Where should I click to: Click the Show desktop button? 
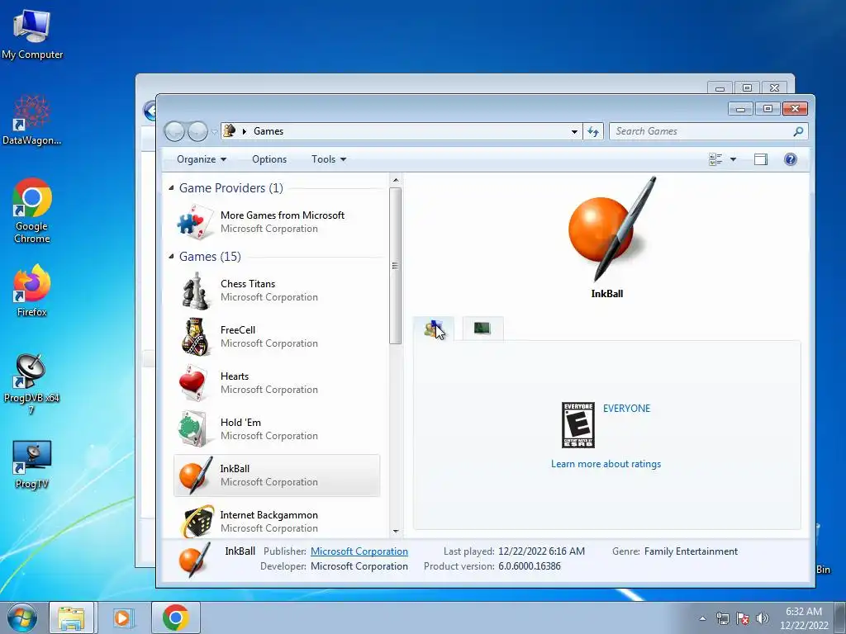pyautogui.click(x=840, y=617)
